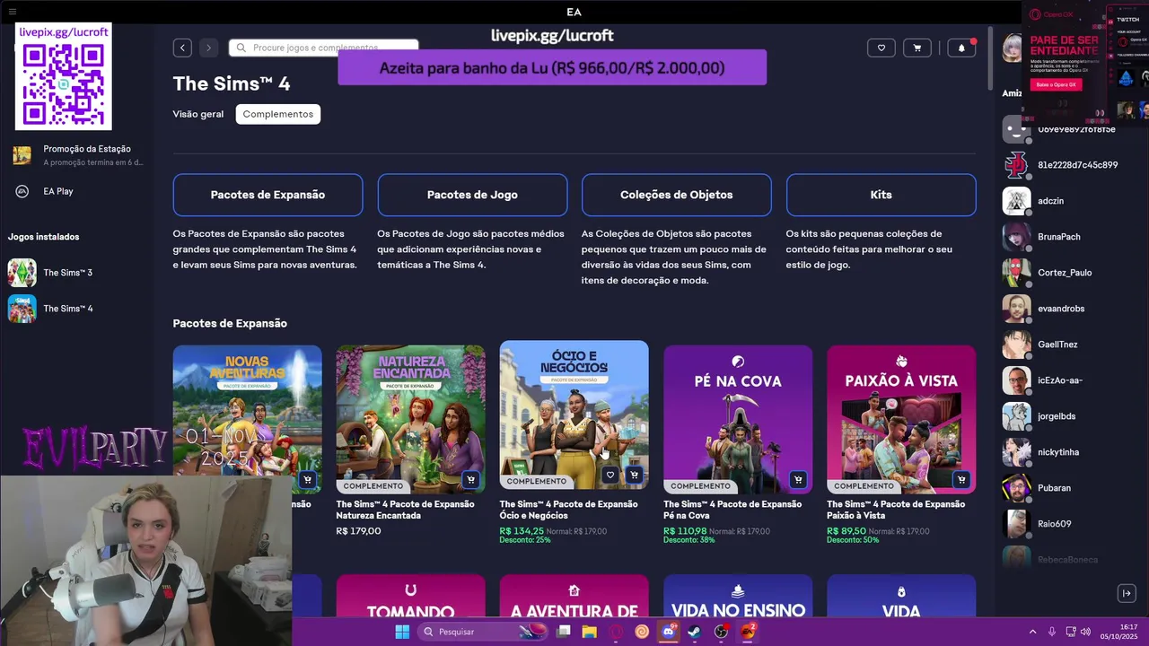Show hidden system tray icons

(1031, 632)
